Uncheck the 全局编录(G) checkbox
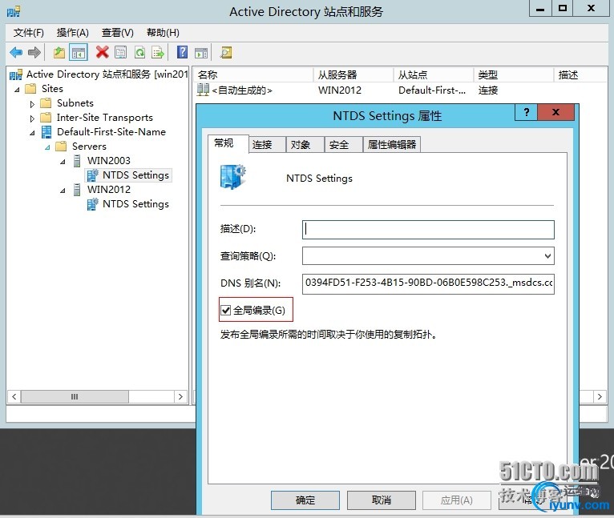This screenshot has height=518, width=614. pos(225,311)
